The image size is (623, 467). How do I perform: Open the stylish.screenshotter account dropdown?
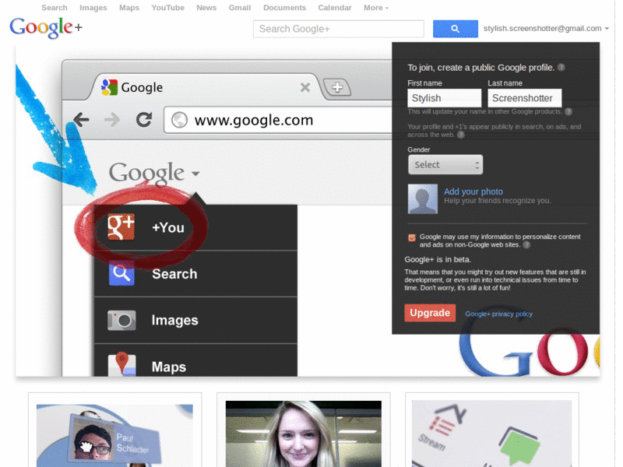pos(544,28)
